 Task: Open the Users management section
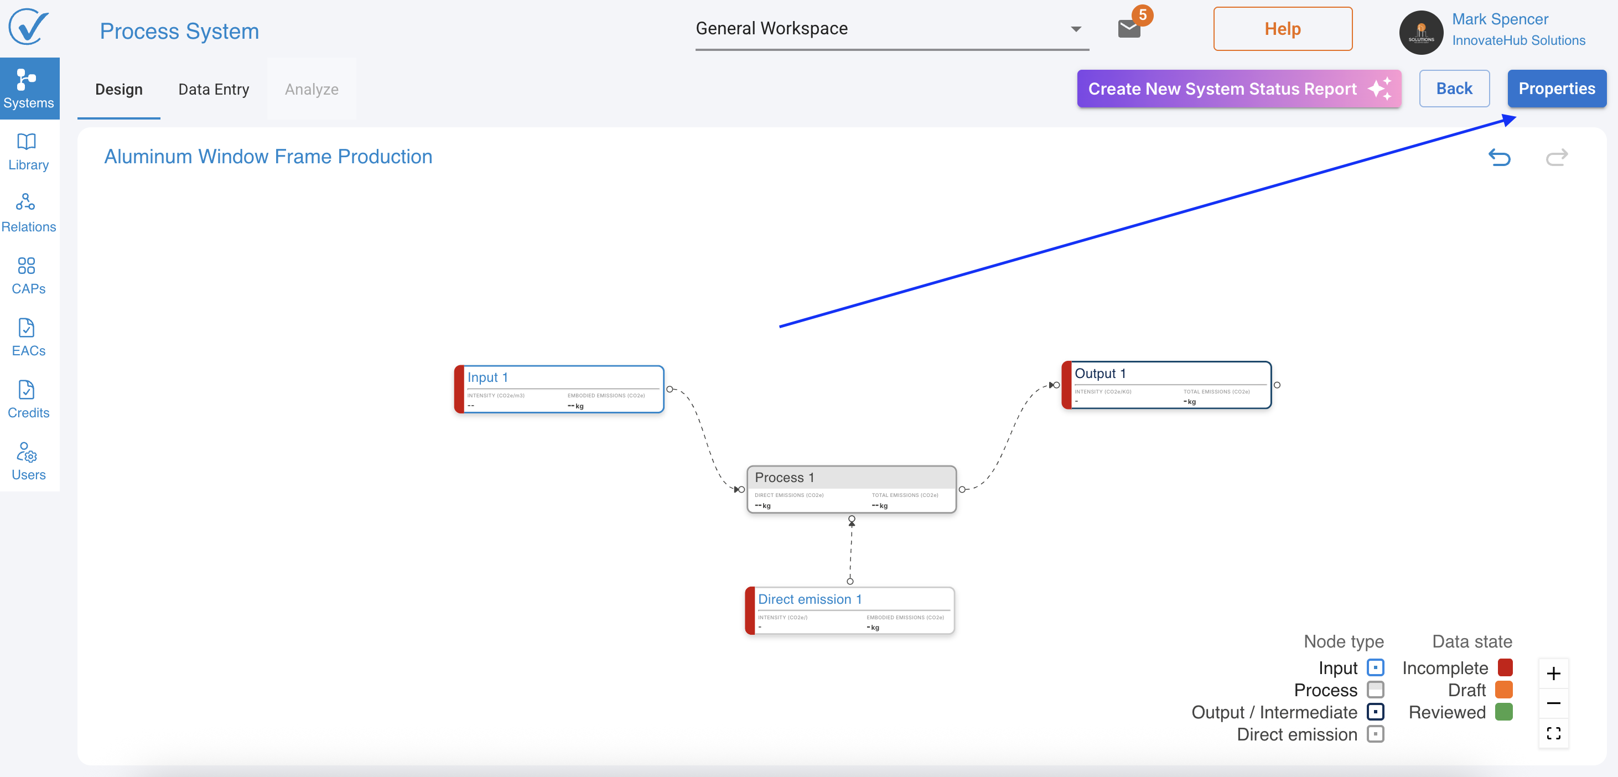[x=28, y=461]
